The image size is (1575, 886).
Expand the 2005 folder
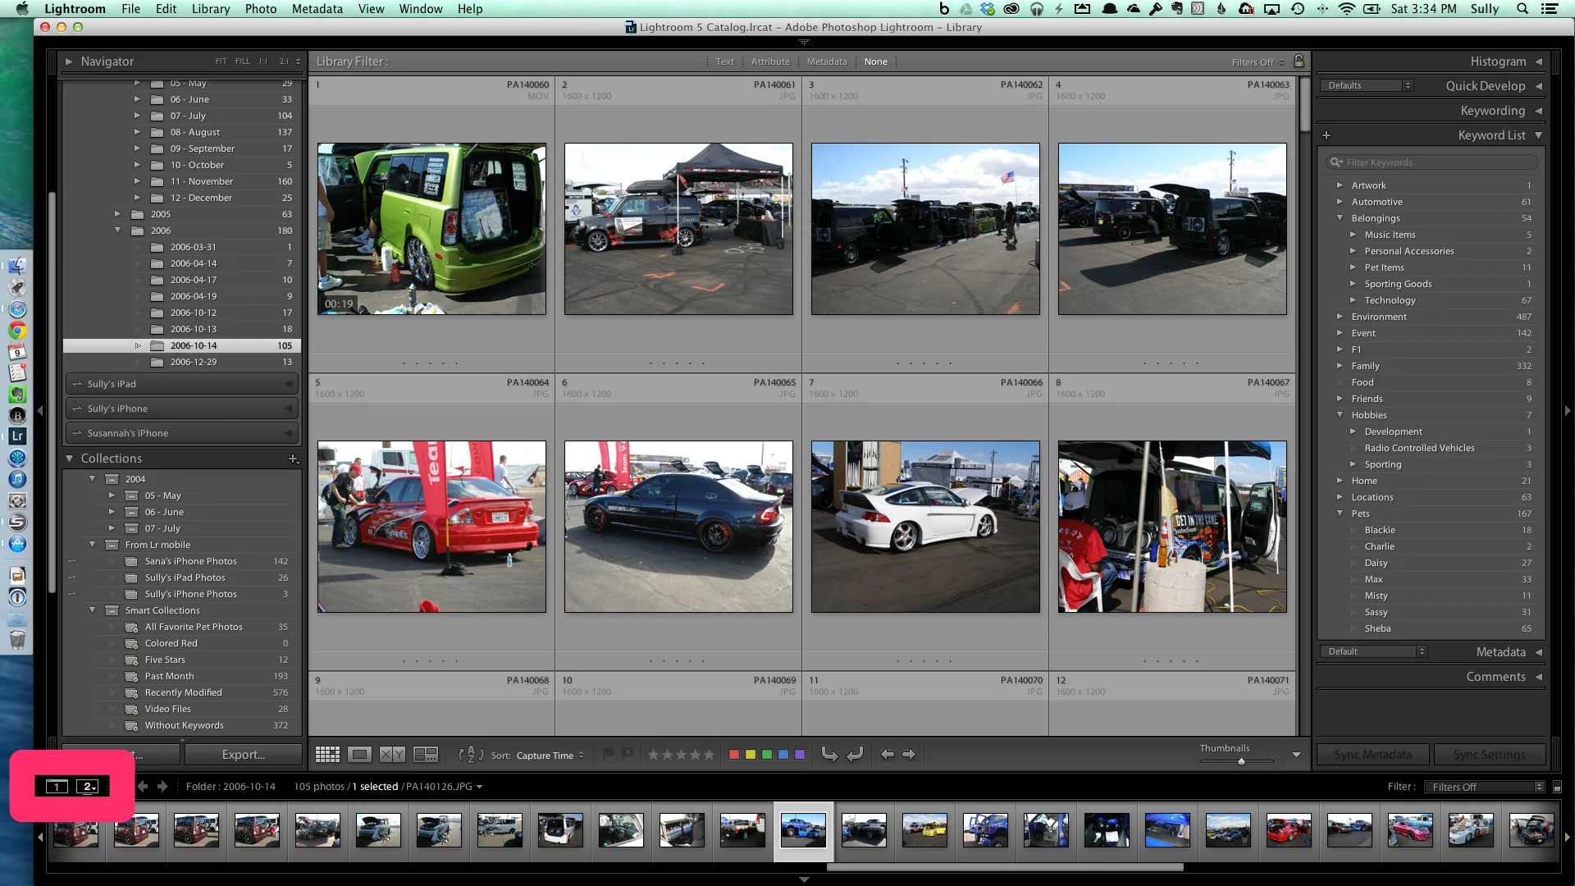[117, 214]
